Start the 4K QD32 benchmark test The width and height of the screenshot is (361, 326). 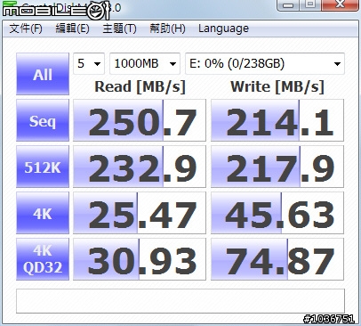coord(43,259)
